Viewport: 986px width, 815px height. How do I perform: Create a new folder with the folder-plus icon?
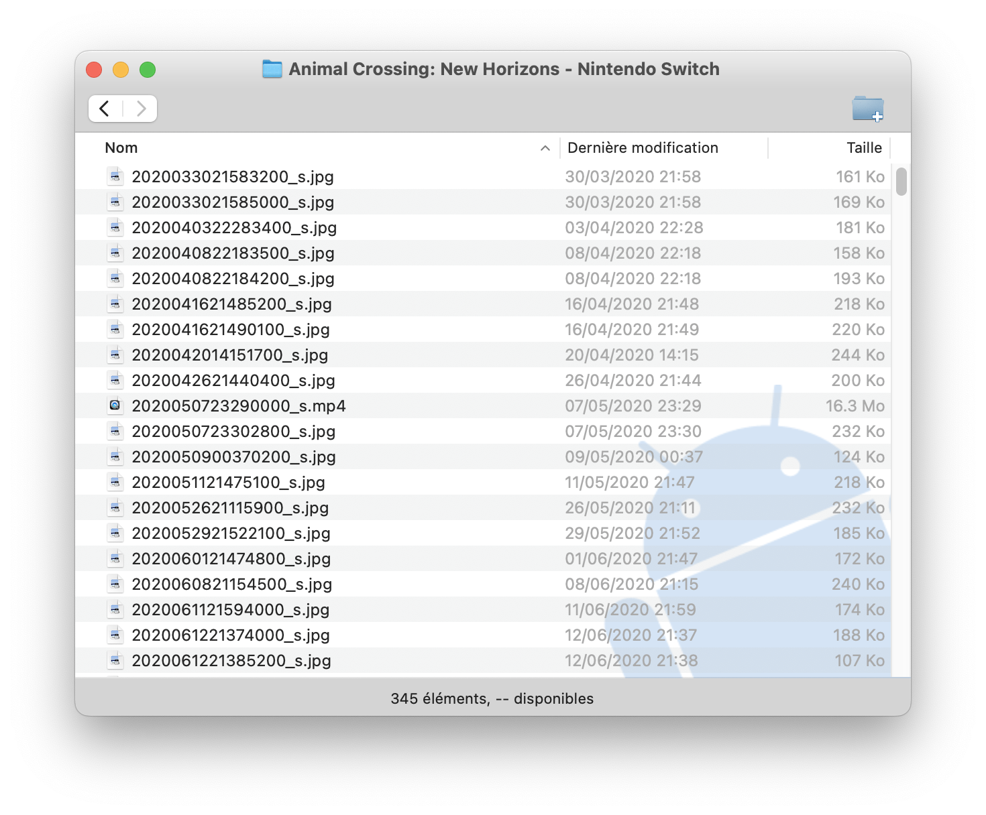(868, 109)
